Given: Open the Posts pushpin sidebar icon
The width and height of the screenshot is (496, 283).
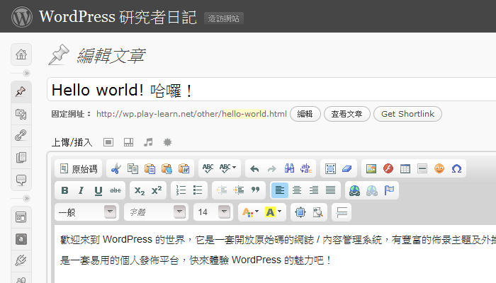Looking at the screenshot, I should (x=21, y=92).
